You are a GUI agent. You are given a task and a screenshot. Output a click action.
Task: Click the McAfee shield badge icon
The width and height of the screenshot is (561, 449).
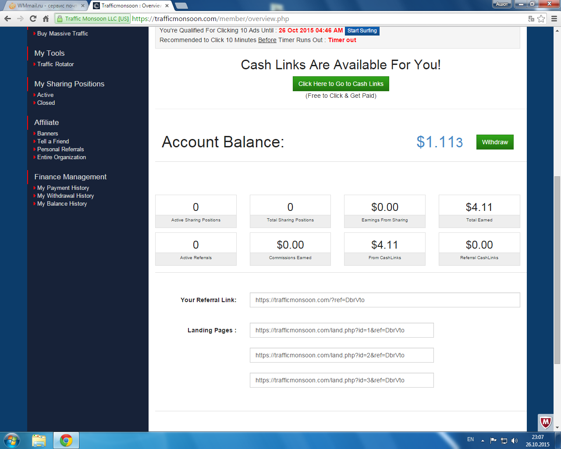(546, 423)
